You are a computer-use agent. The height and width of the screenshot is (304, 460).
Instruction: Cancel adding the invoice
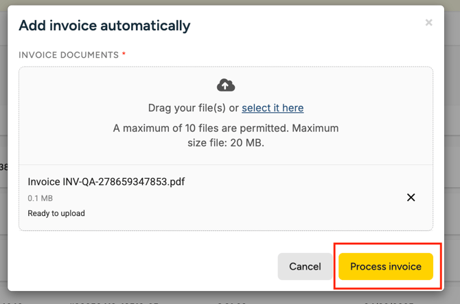(305, 266)
